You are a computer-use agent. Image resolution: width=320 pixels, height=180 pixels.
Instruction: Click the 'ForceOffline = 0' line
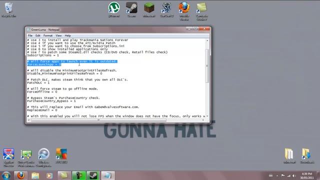[x=42, y=92]
